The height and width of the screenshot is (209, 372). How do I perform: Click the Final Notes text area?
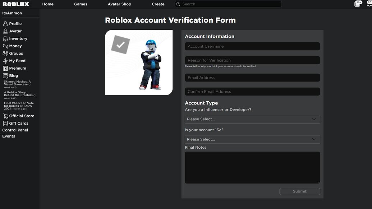(252, 167)
